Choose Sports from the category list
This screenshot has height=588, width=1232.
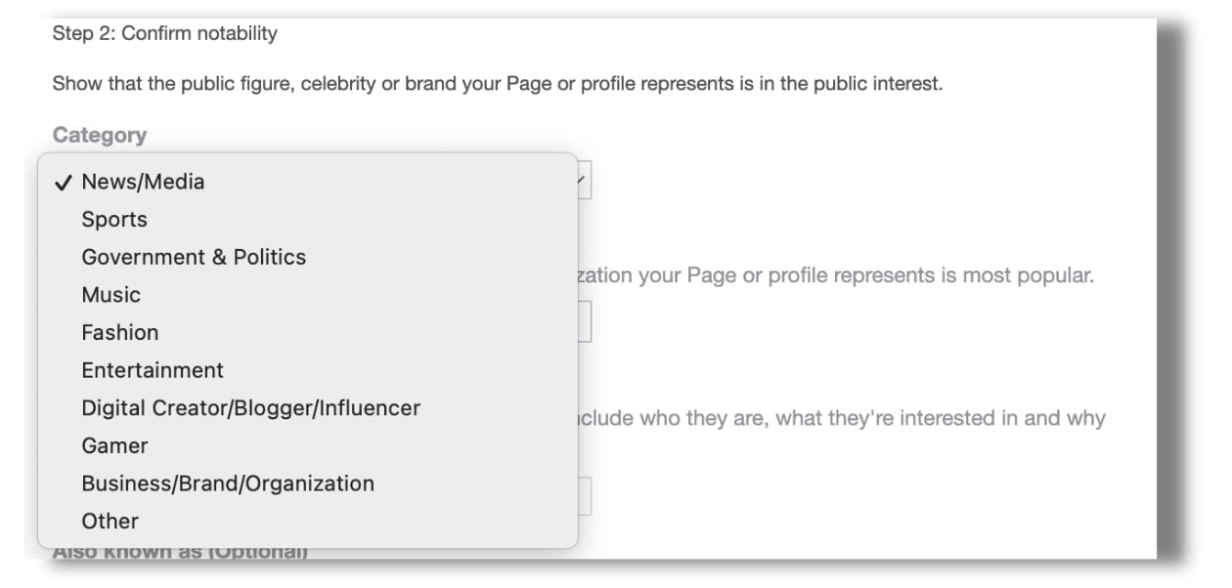pyautogui.click(x=114, y=220)
